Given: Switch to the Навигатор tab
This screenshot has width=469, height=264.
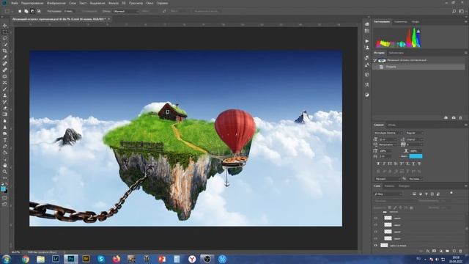Looking at the screenshot, I should pyautogui.click(x=400, y=21).
